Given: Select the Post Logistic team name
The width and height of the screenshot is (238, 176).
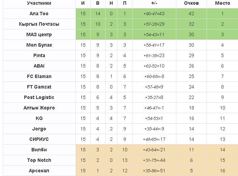Looking at the screenshot, I should pyautogui.click(x=39, y=97).
